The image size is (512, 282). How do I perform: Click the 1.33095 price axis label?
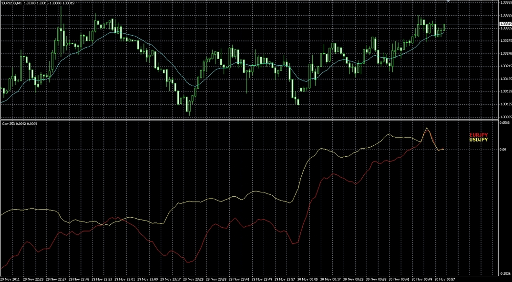505,117
